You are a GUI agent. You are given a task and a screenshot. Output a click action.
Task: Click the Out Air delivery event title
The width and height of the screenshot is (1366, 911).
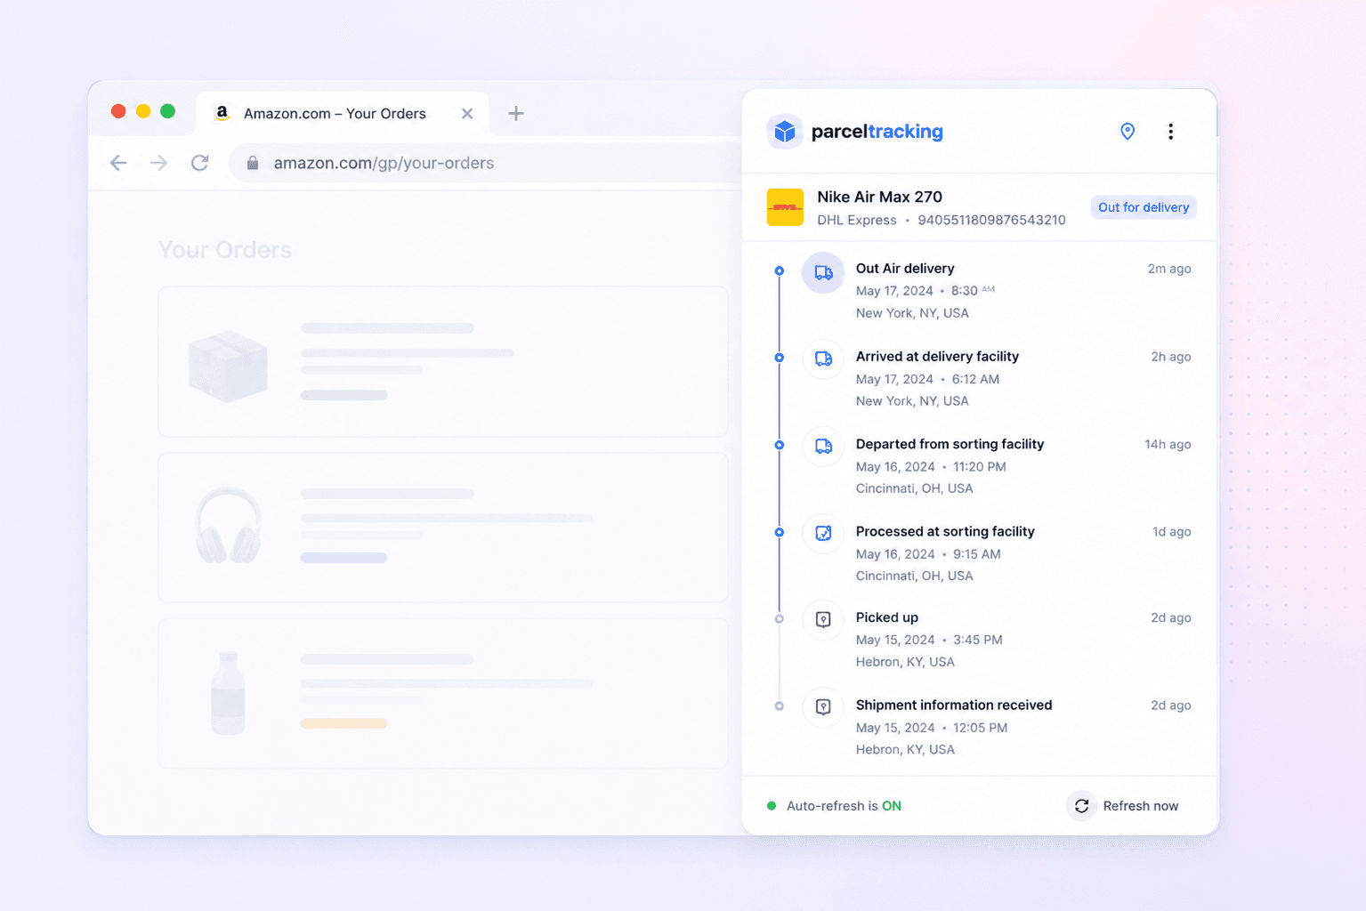[905, 269]
